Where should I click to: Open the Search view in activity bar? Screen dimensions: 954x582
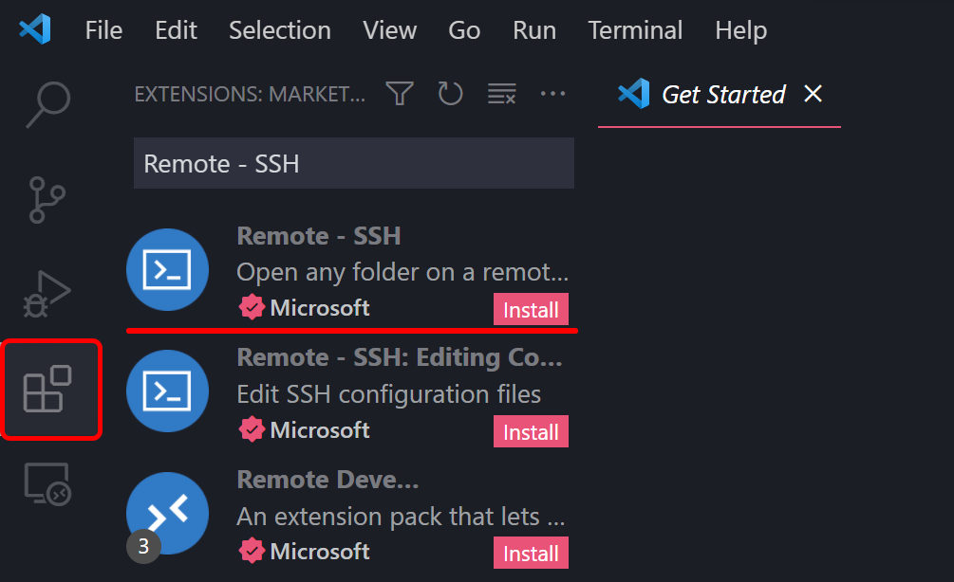(47, 103)
